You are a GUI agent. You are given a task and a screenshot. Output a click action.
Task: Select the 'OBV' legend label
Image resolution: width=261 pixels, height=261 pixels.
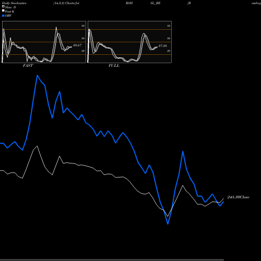click(8, 16)
